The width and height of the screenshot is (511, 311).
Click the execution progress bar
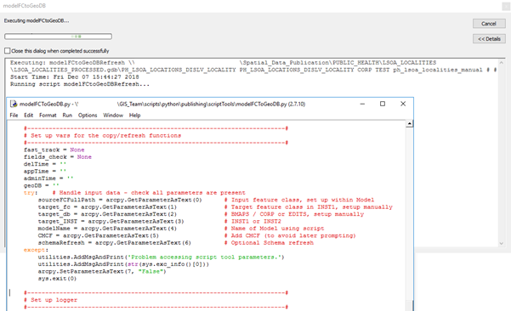pos(58,37)
